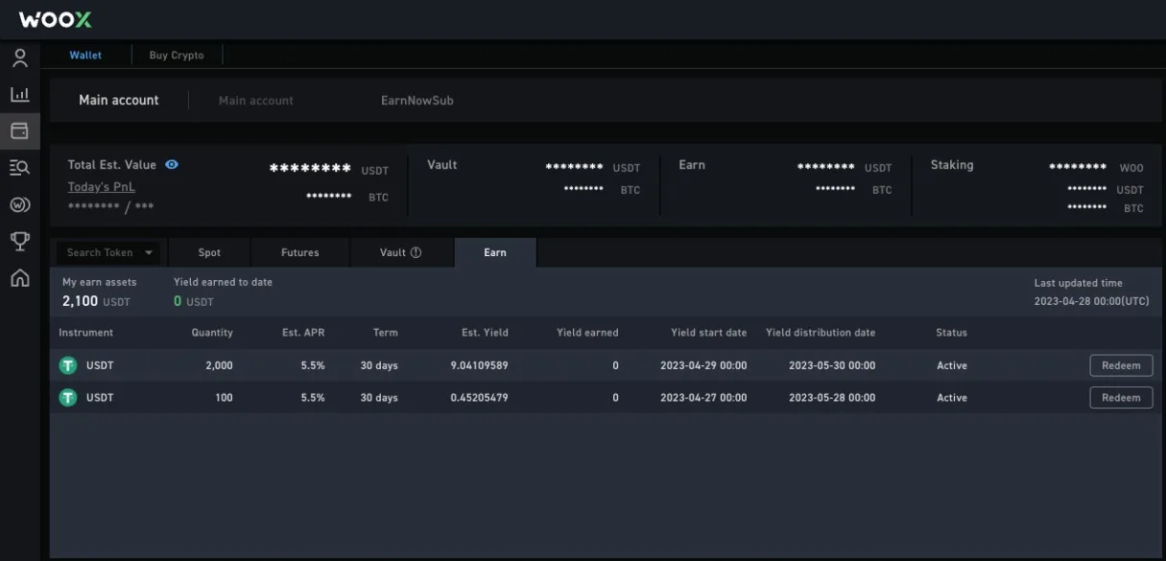Screen dimensions: 1166x561
Task: Toggle balance visibility eye icon
Action: [x=172, y=165]
